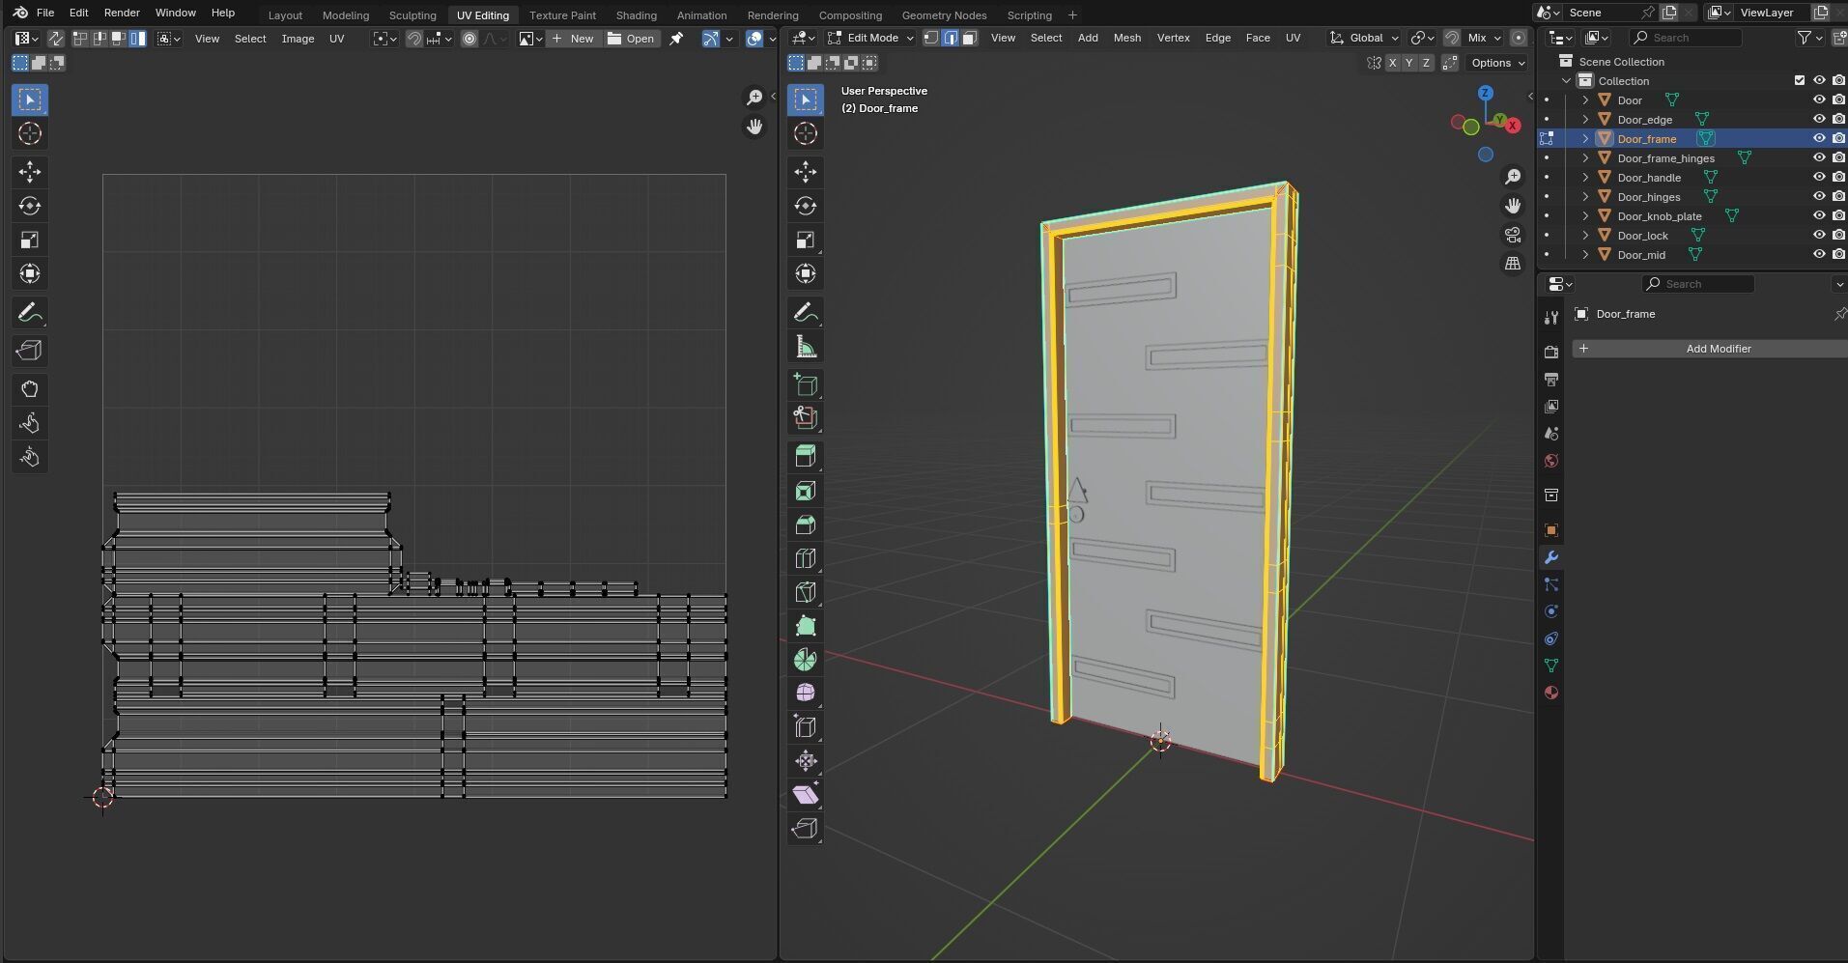Open the Mix dropdown in viewport header

[x=1484, y=38]
